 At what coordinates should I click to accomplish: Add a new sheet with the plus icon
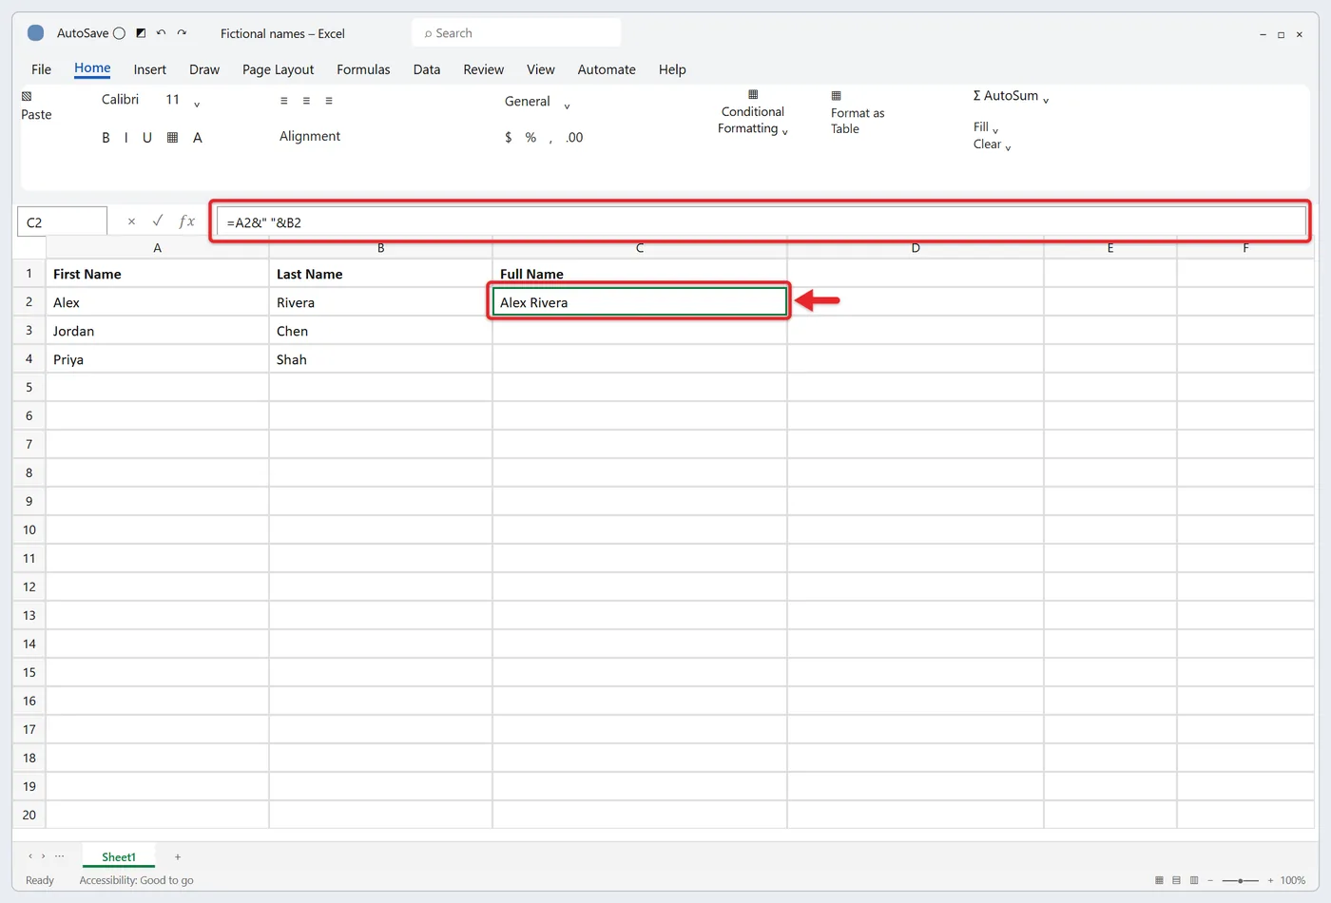pos(178,856)
